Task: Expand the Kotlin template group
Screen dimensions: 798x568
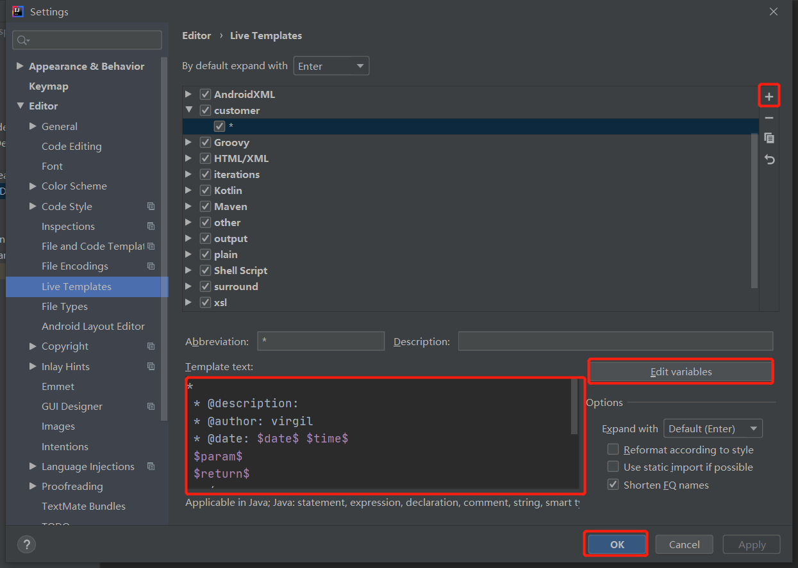Action: [188, 190]
